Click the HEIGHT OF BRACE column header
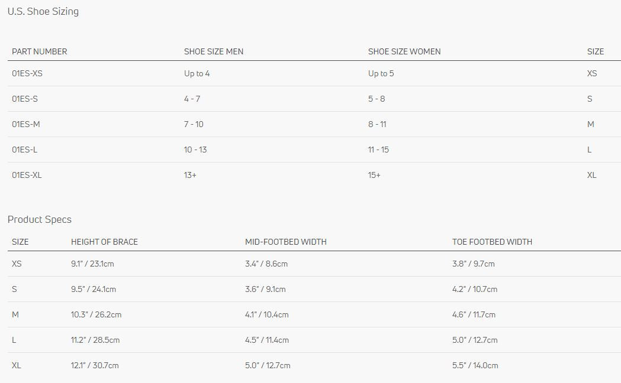Image resolution: width=621 pixels, height=383 pixels. pos(104,242)
